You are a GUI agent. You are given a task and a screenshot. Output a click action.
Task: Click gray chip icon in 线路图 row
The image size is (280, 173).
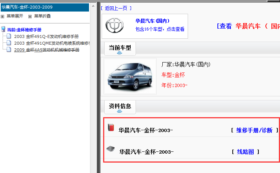[x=111, y=149]
